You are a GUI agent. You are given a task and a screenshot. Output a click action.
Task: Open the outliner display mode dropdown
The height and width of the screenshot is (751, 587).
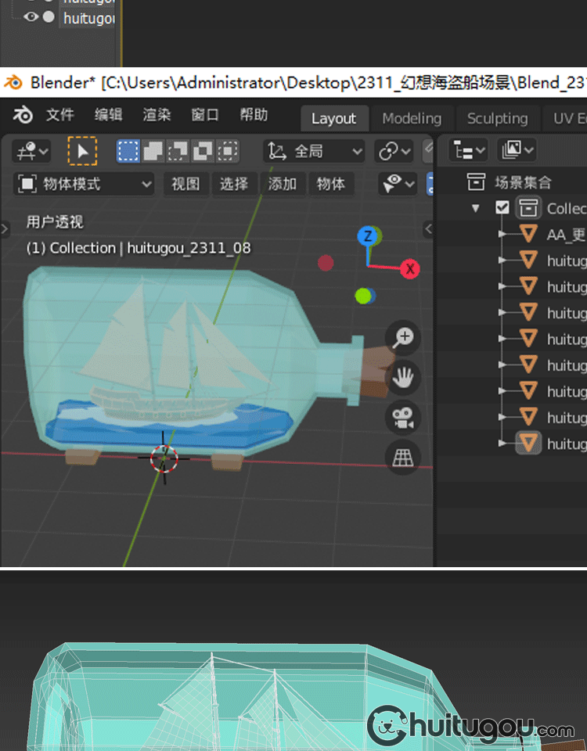click(517, 151)
